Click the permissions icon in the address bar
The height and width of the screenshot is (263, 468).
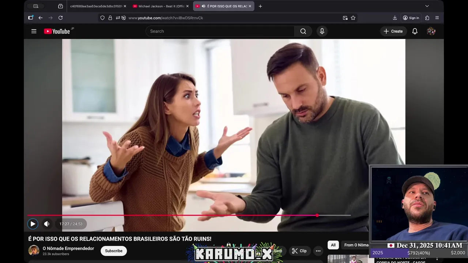tap(118, 18)
